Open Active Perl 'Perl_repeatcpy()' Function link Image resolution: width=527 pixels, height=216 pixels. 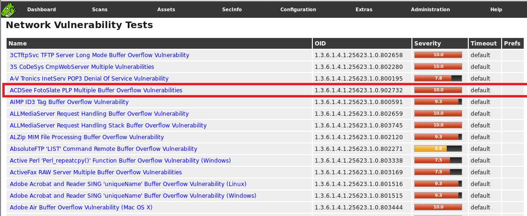(x=120, y=161)
